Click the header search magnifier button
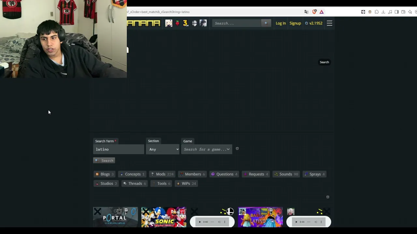 click(266, 23)
